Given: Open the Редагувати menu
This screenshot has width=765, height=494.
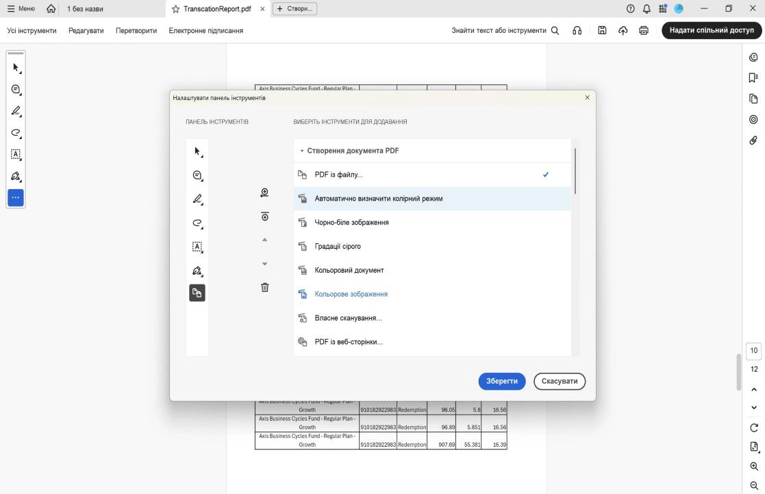Looking at the screenshot, I should click(86, 30).
